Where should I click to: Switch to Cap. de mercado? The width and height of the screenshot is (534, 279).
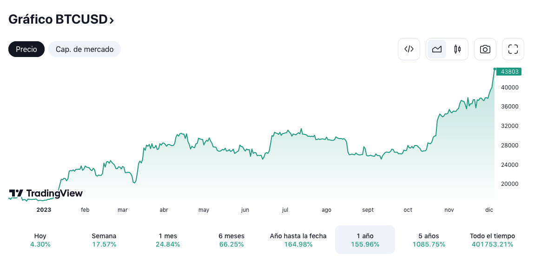coord(85,49)
